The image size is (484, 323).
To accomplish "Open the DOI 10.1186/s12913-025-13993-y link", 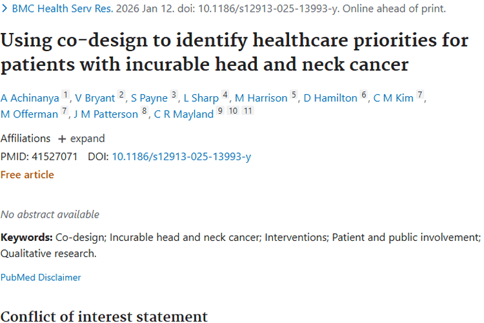I will 181,156.
